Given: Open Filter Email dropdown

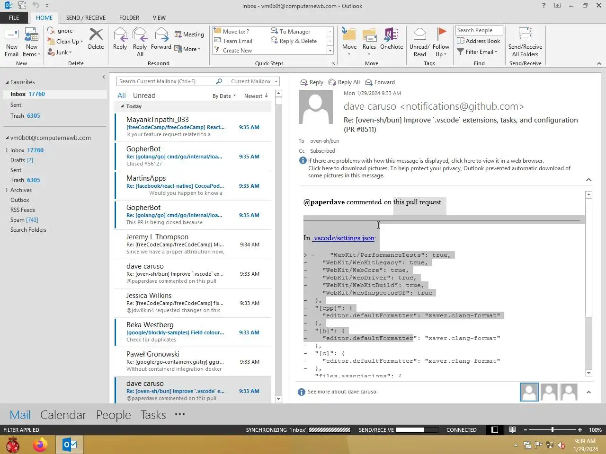Looking at the screenshot, I should [477, 52].
